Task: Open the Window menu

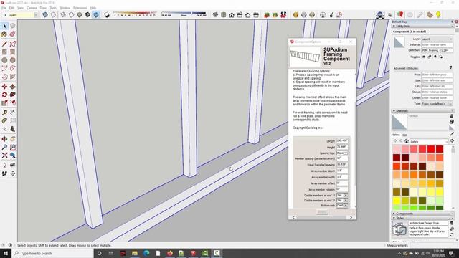Action: tap(65, 8)
